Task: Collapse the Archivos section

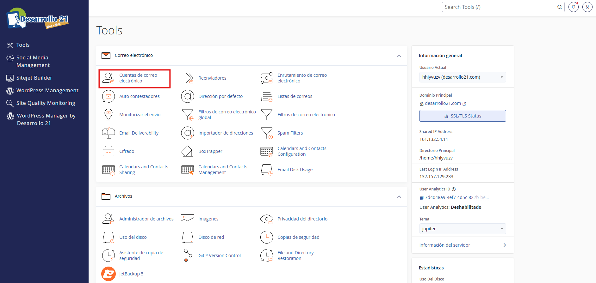Action: [399, 197]
